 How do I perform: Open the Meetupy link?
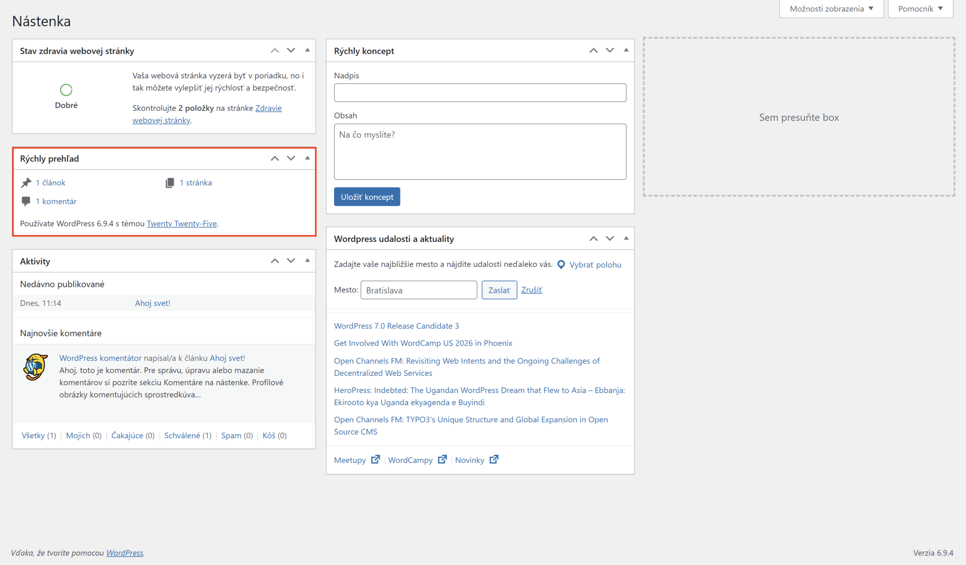pos(350,460)
